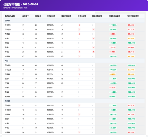
Task: Click the 150.00% green badge in 万科城
Action: tap(113, 110)
